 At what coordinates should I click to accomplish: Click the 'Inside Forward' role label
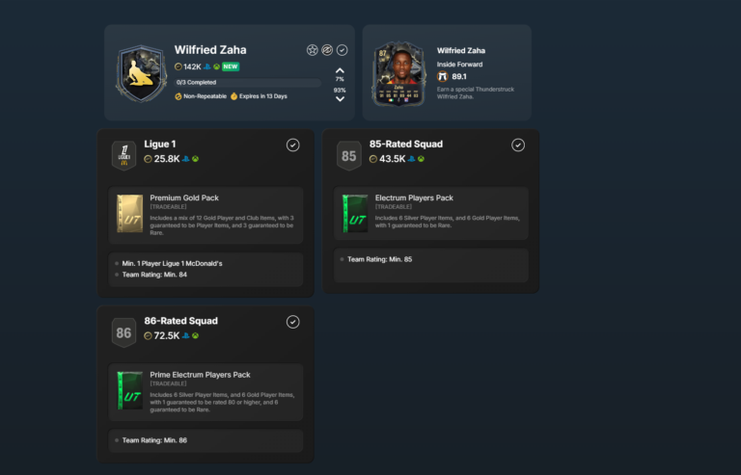[x=460, y=65]
